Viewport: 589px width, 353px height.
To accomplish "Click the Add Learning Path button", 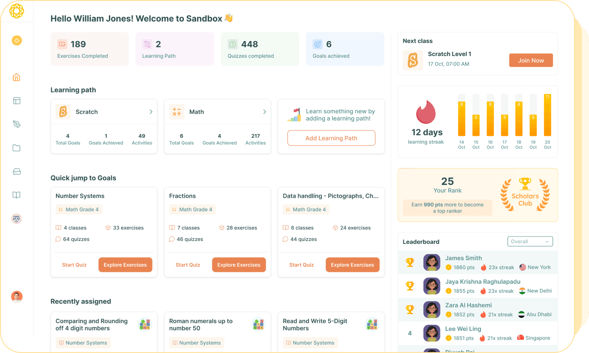I will click(331, 138).
